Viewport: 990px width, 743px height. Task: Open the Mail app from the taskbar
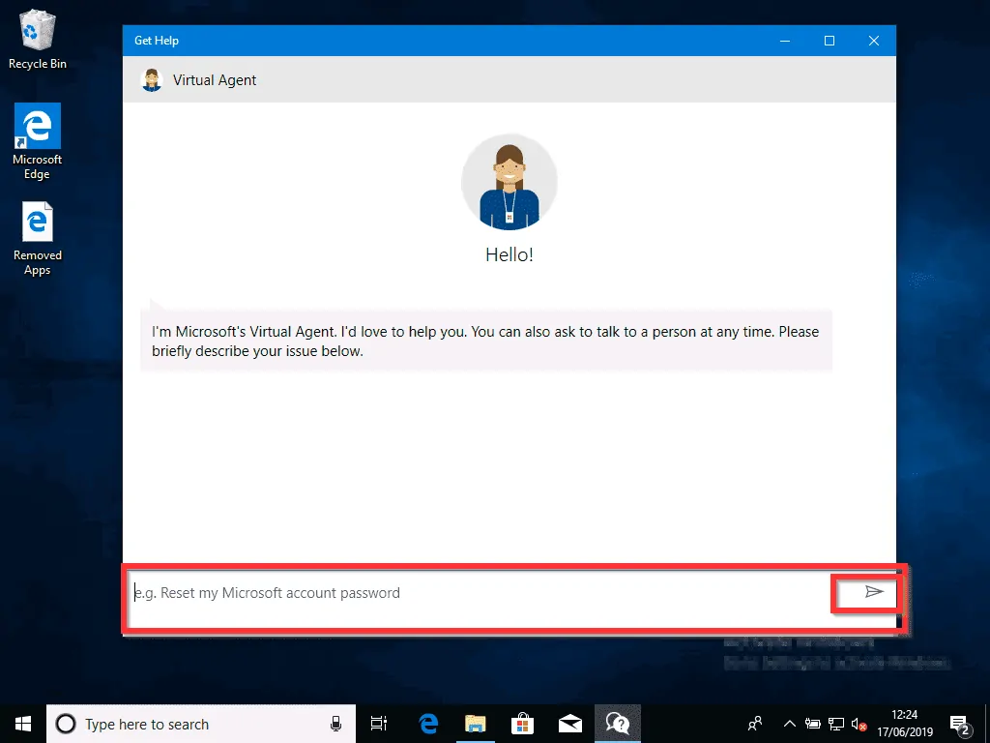tap(569, 723)
